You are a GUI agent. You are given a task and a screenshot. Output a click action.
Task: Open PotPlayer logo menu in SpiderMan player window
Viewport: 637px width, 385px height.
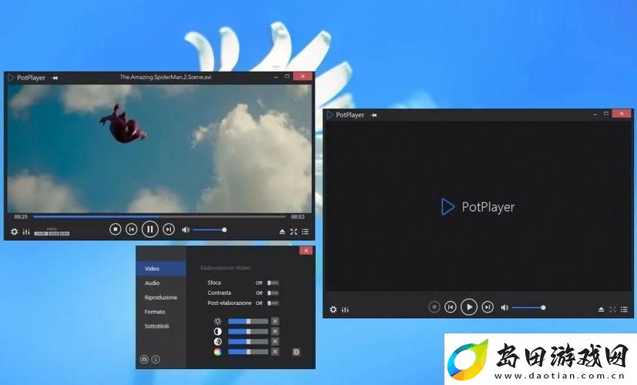(27, 78)
